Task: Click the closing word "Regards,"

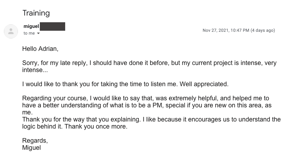Action: (35, 141)
